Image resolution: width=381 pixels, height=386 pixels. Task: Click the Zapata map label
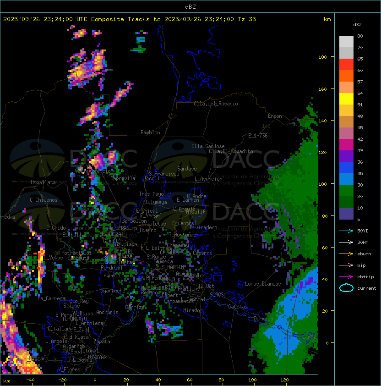click(102, 342)
